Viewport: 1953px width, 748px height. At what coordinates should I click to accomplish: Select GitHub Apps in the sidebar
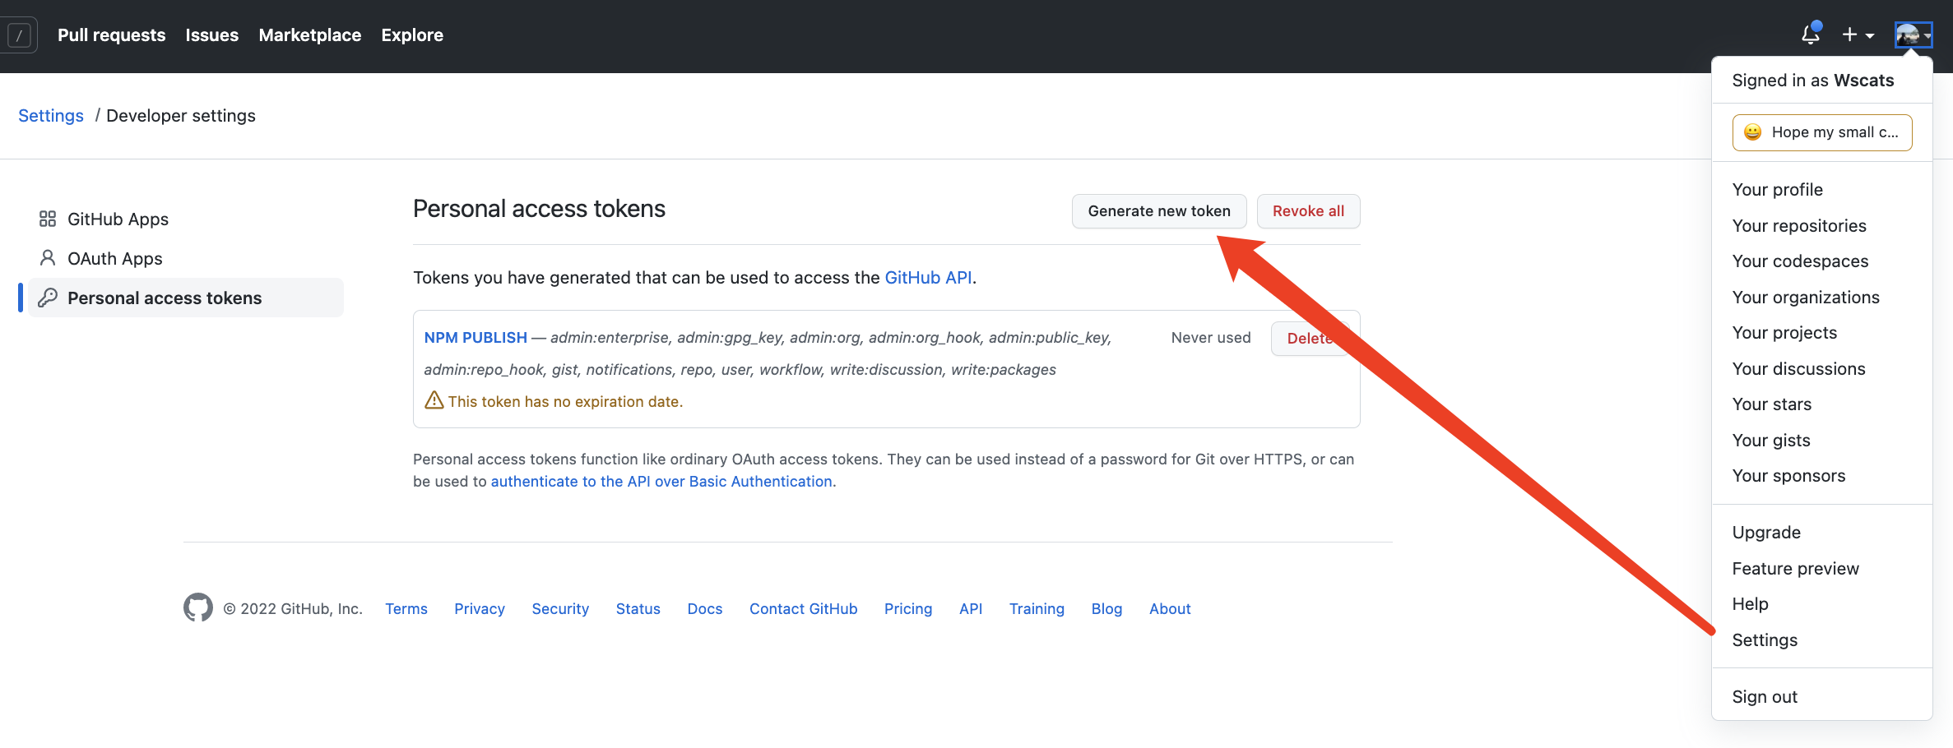tap(186, 219)
